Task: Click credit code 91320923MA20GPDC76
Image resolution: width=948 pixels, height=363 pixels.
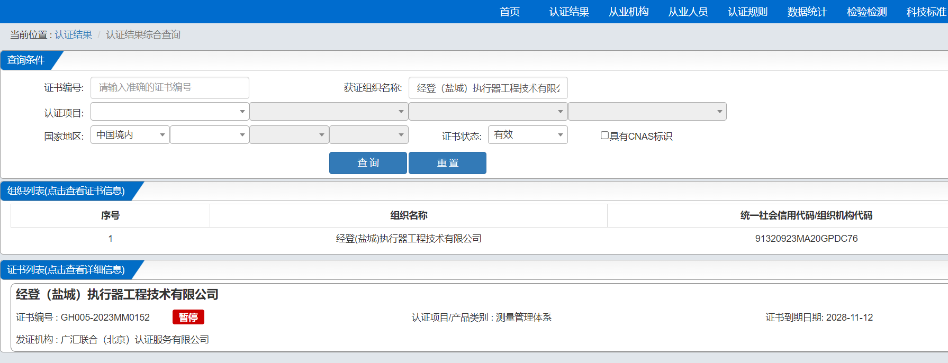Action: (x=806, y=239)
